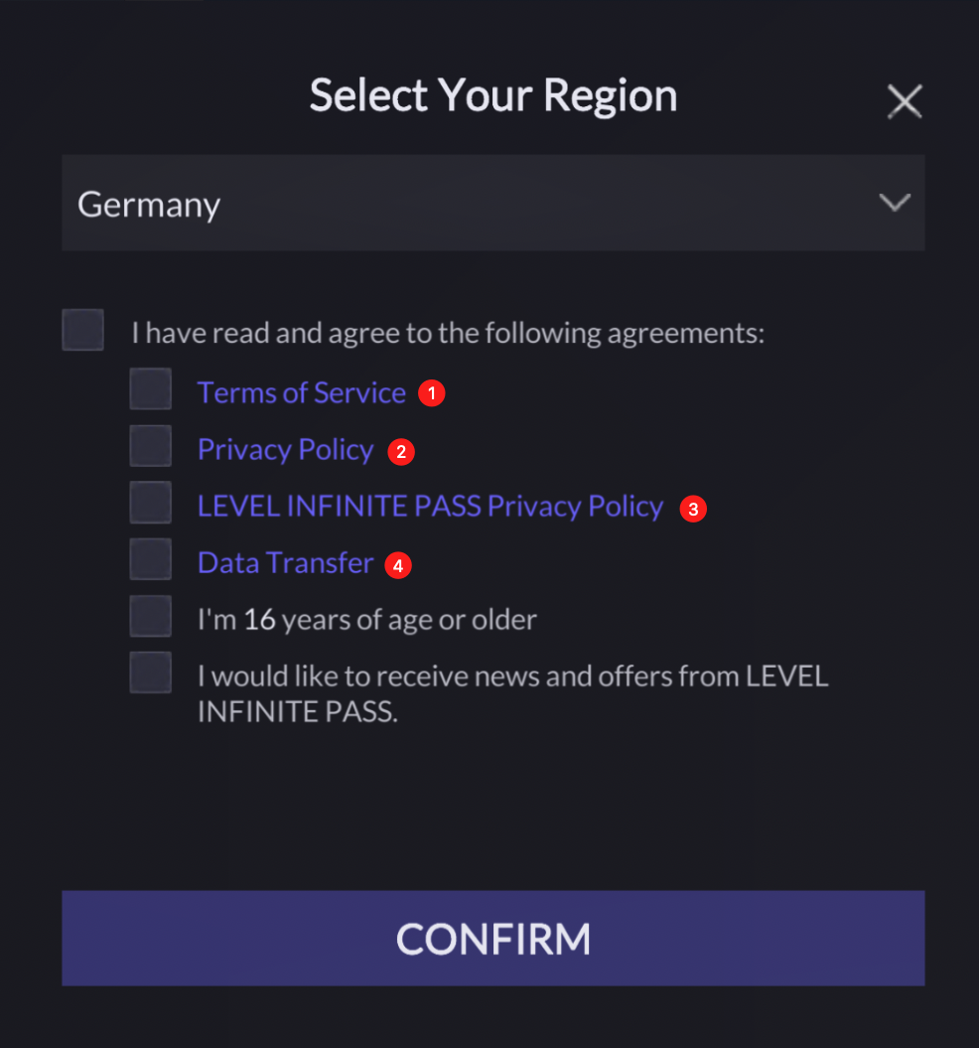The image size is (979, 1048).
Task: Open the Terms of Service link
Action: (x=301, y=392)
